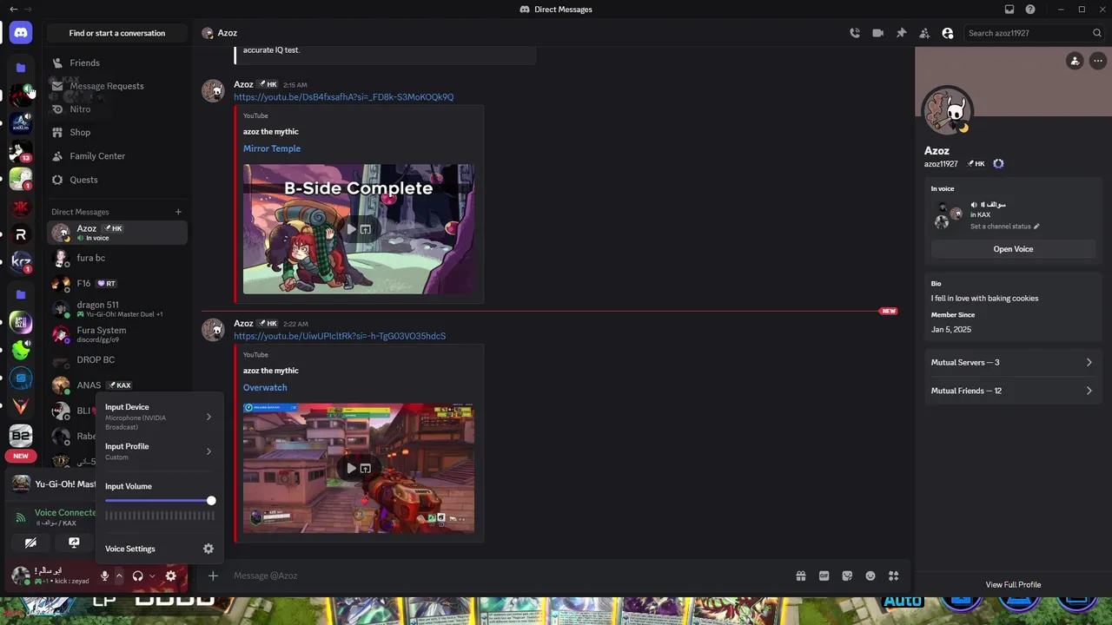
Task: Click the voice connection signal icon
Action: click(x=21, y=517)
